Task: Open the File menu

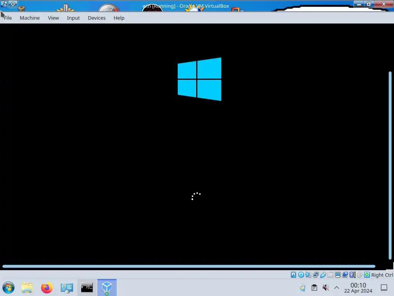Action: (x=8, y=18)
